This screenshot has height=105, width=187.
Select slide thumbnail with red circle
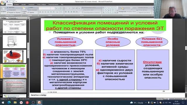click(14, 56)
